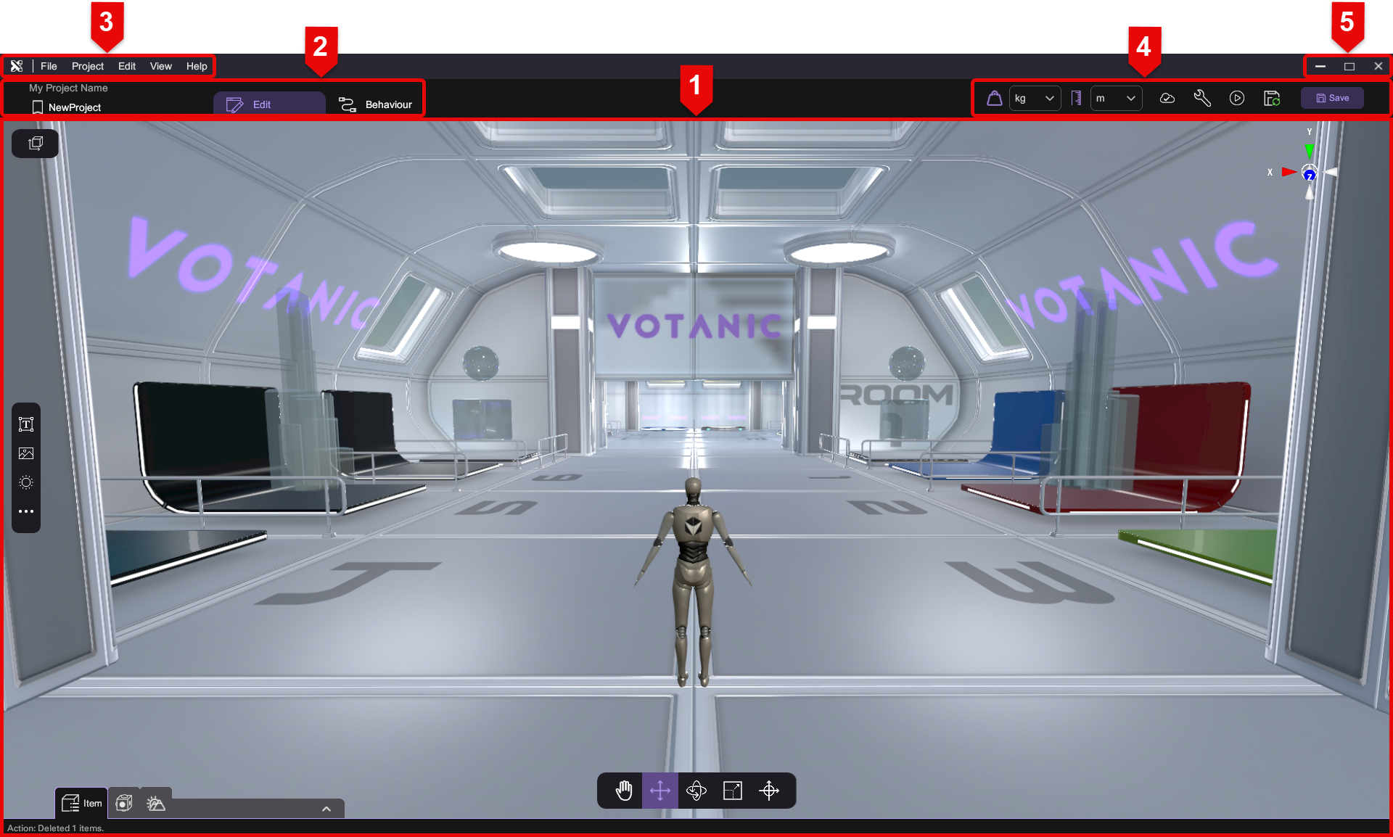Viewport: 1393px width, 837px height.
Task: Add text using the text tool
Action: coord(26,424)
